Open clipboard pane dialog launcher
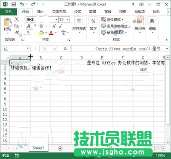Screen dimensions: 171x159 click(x=22, y=40)
